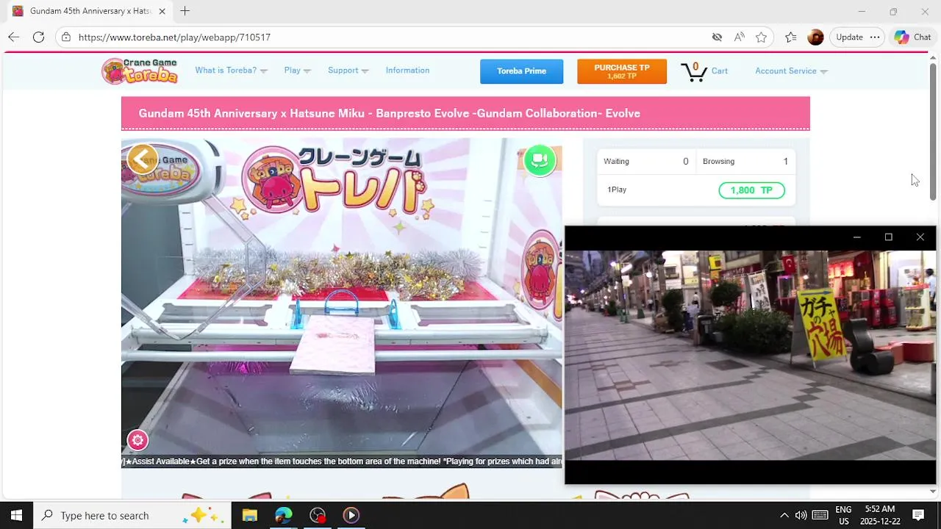Open the notification center icon

tap(918, 515)
